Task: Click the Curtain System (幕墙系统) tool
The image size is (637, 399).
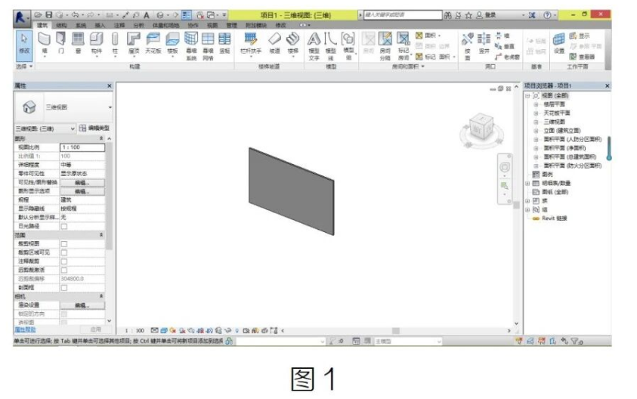Action: [x=191, y=45]
